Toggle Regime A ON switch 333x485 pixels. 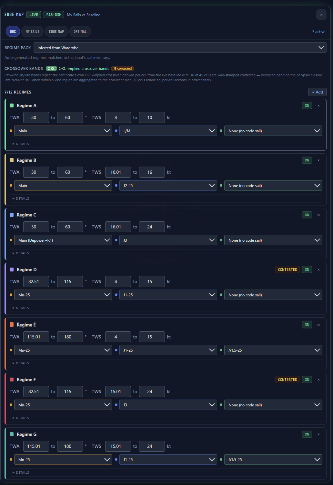(307, 105)
